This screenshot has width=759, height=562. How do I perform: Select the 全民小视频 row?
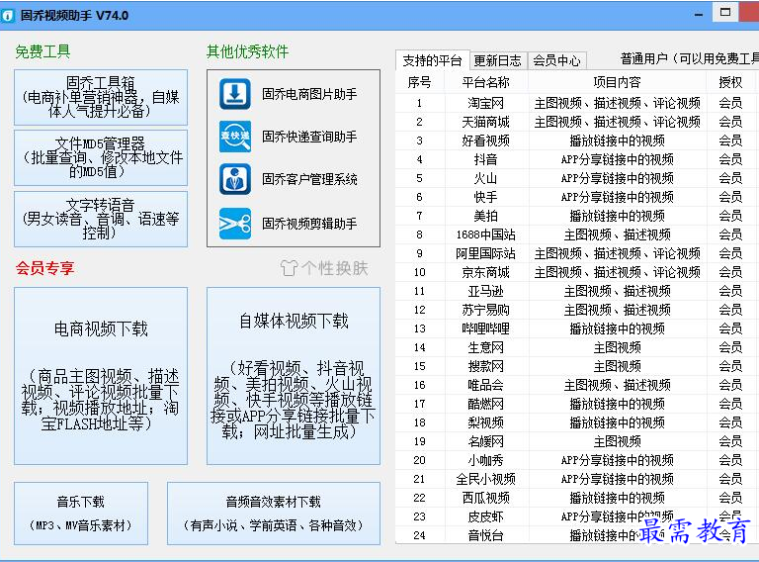click(x=576, y=479)
